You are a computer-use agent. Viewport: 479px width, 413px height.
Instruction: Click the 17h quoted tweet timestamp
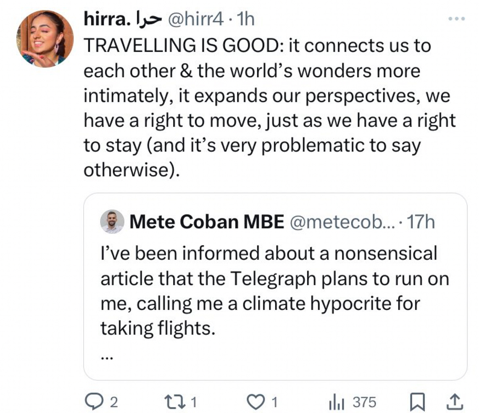pyautogui.click(x=421, y=222)
